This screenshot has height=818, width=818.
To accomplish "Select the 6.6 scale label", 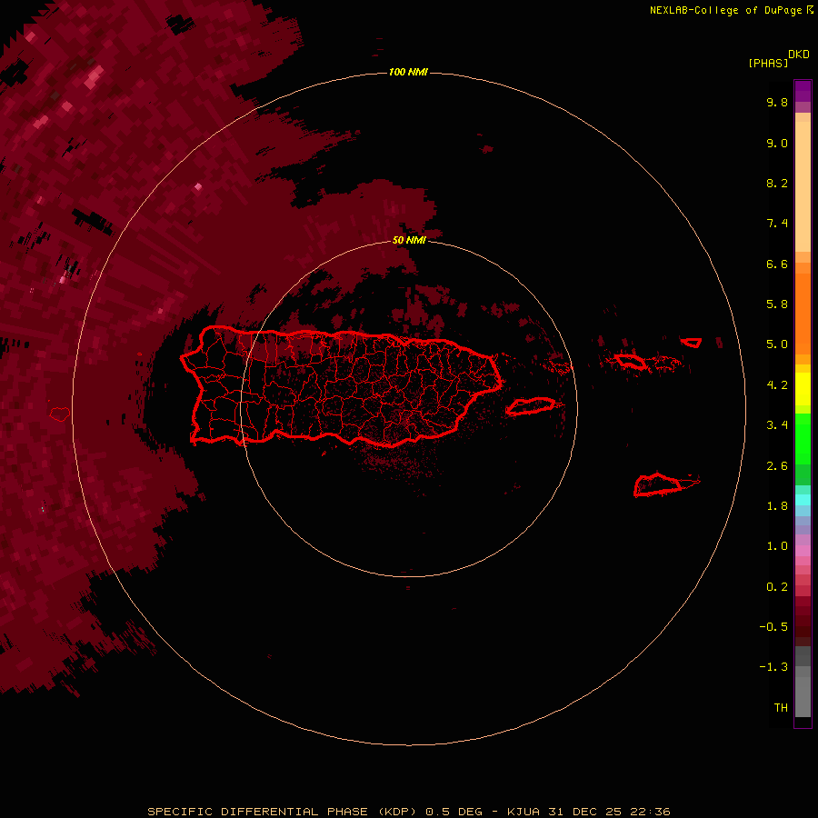I will coord(777,264).
